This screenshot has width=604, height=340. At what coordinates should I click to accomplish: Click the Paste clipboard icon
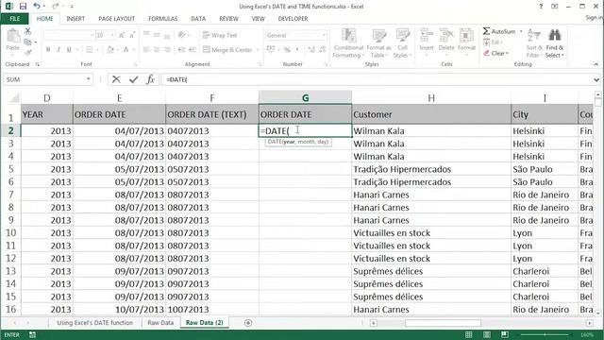(x=13, y=37)
